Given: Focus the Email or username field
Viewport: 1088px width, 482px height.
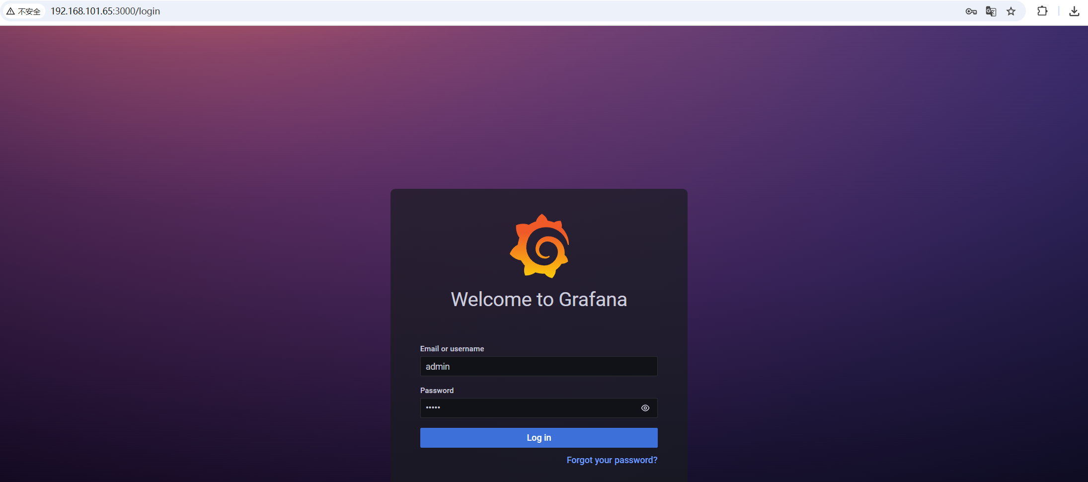Looking at the screenshot, I should (539, 366).
